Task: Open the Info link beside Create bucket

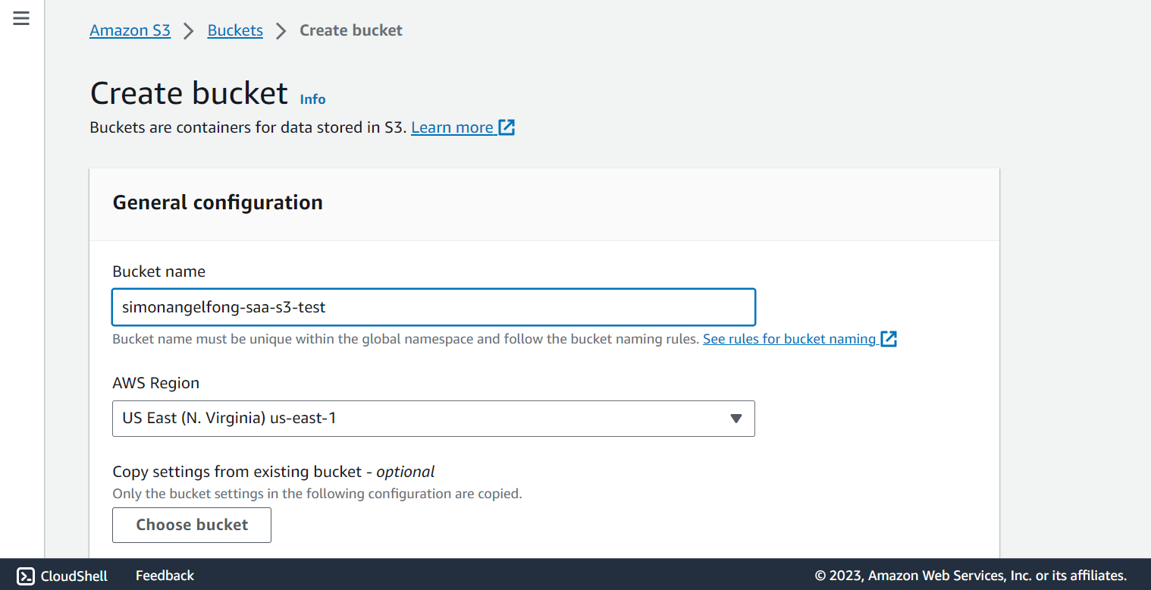Action: click(312, 99)
